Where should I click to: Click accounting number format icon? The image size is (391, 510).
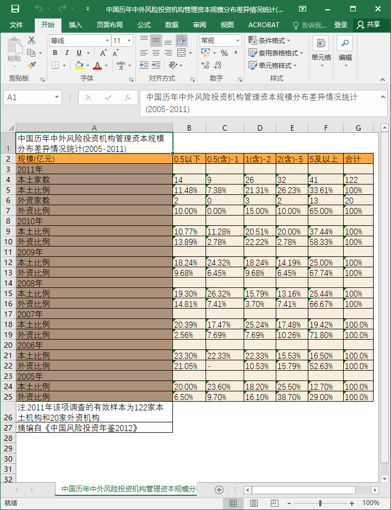pyautogui.click(x=206, y=53)
